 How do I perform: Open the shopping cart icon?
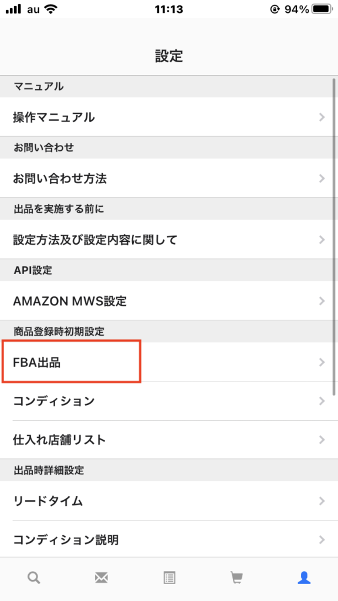tap(236, 578)
